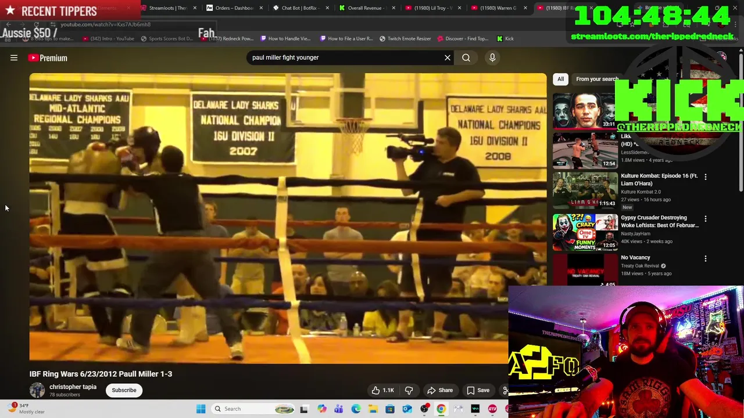Open the Kulture Kombat Episode 16 thumbnail

[585, 189]
